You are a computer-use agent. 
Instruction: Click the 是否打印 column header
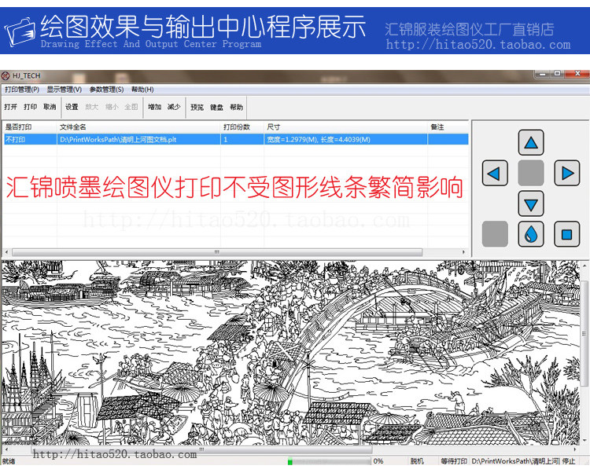[x=29, y=127]
